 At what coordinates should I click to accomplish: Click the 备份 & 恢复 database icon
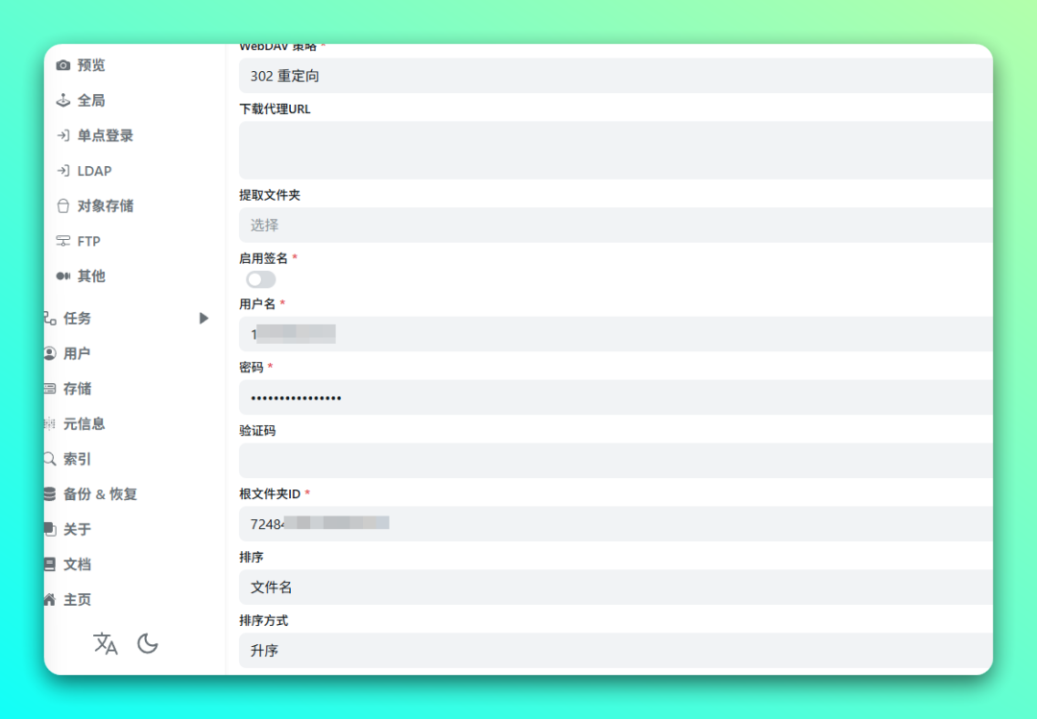pos(50,493)
